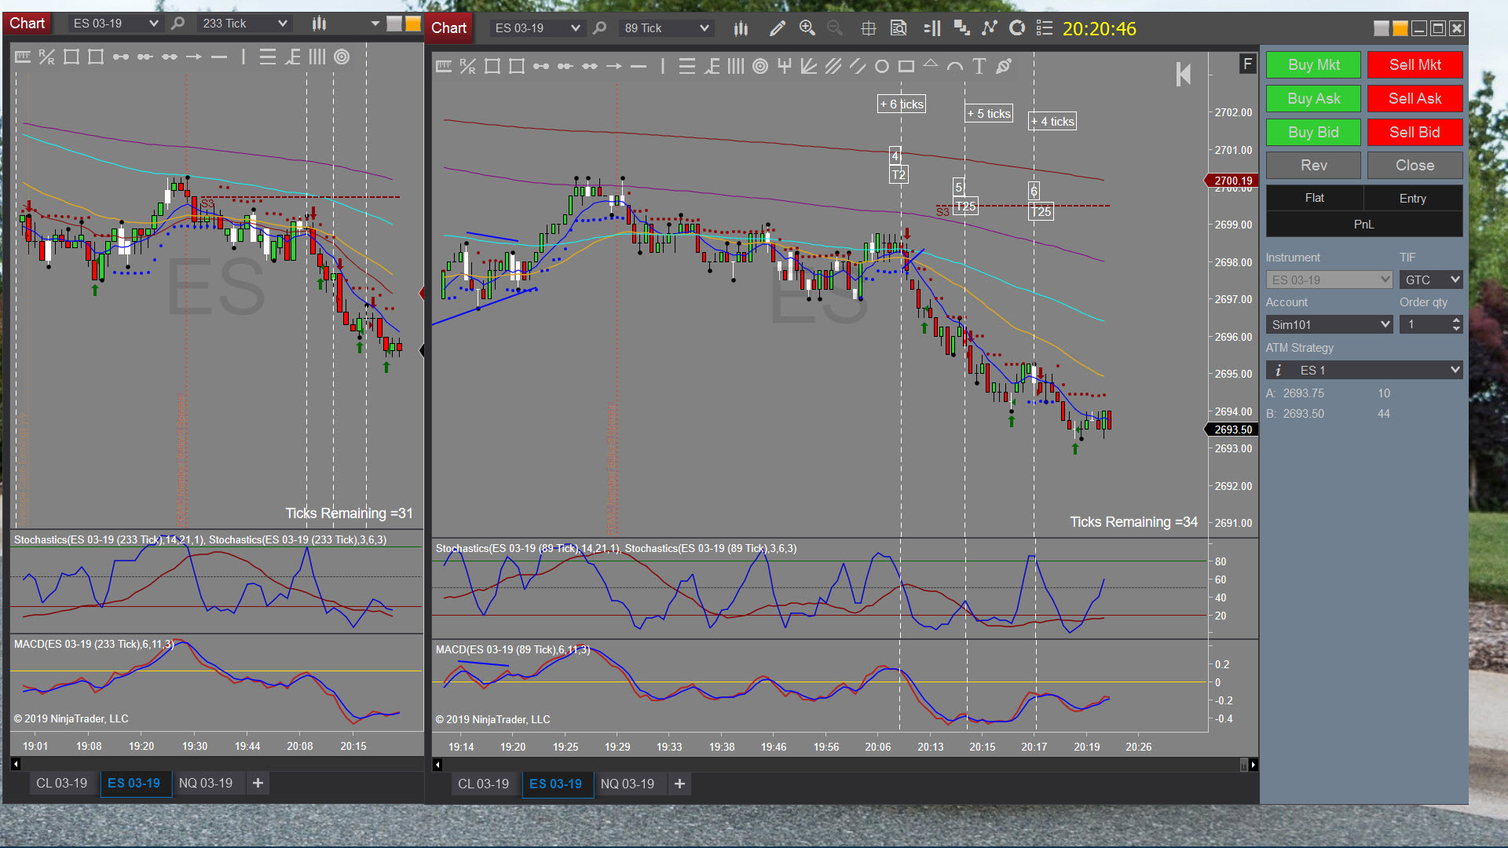The width and height of the screenshot is (1508, 848).
Task: Toggle the gray link button in left chart
Action: point(394,24)
